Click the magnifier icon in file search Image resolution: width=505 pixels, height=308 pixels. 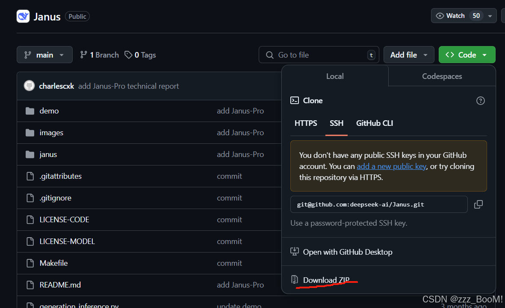(269, 55)
